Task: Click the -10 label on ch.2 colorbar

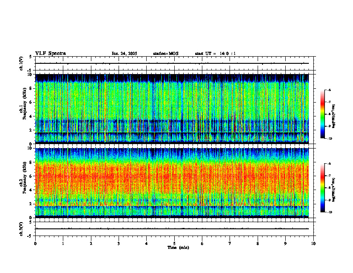Action: coord(330,212)
